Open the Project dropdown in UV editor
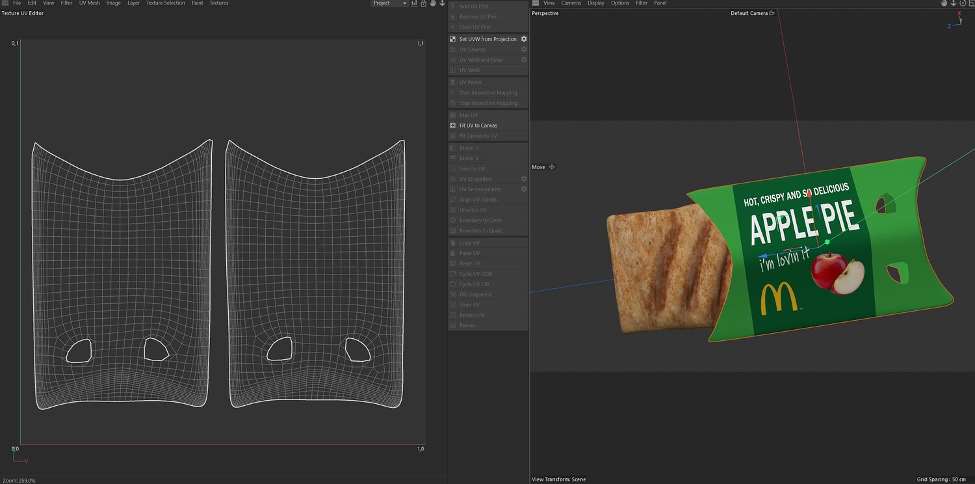 [389, 3]
